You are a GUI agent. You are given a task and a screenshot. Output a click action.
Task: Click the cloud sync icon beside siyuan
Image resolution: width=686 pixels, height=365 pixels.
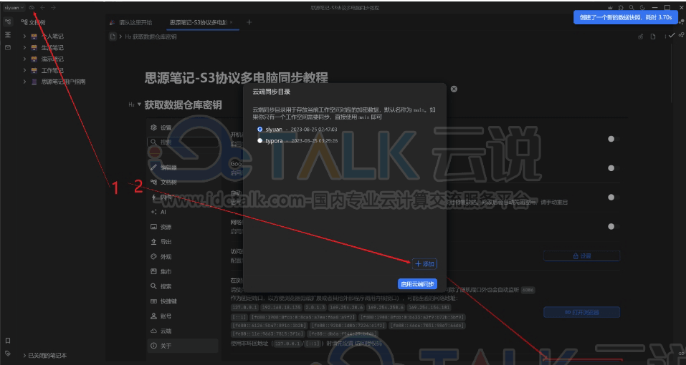(32, 7)
